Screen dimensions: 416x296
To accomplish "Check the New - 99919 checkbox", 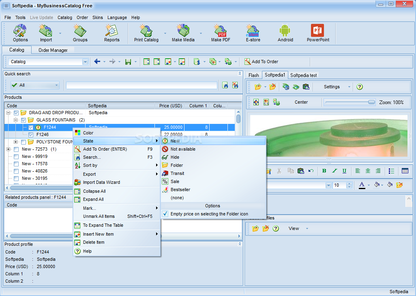I will click(16, 156).
